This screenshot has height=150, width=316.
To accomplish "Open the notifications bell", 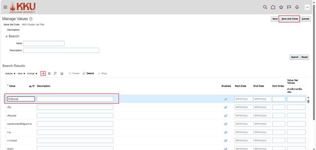I will tap(297, 7).
